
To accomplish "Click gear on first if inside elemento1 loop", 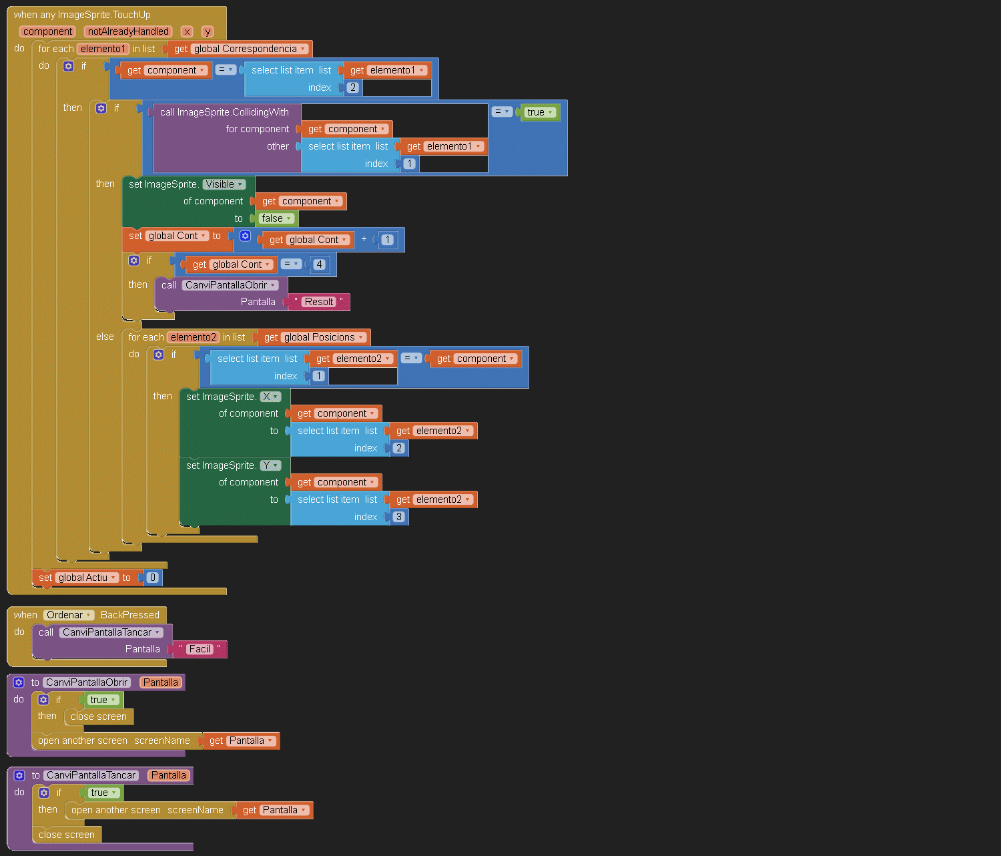I will point(68,66).
